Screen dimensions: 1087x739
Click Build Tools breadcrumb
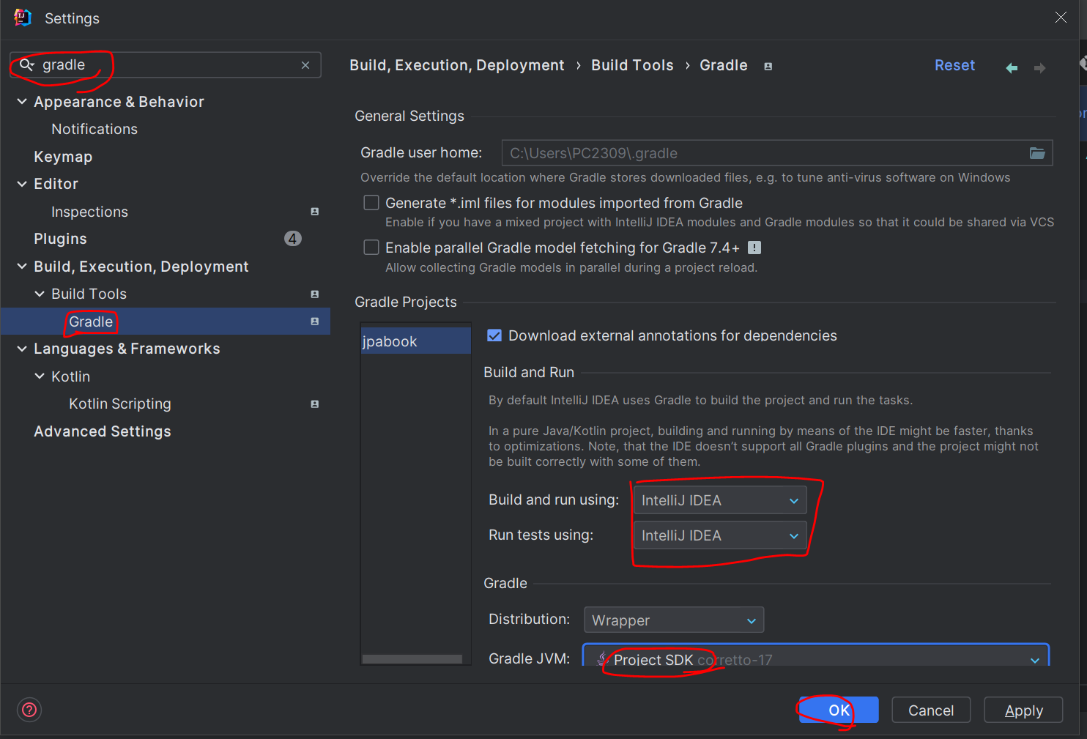(632, 65)
